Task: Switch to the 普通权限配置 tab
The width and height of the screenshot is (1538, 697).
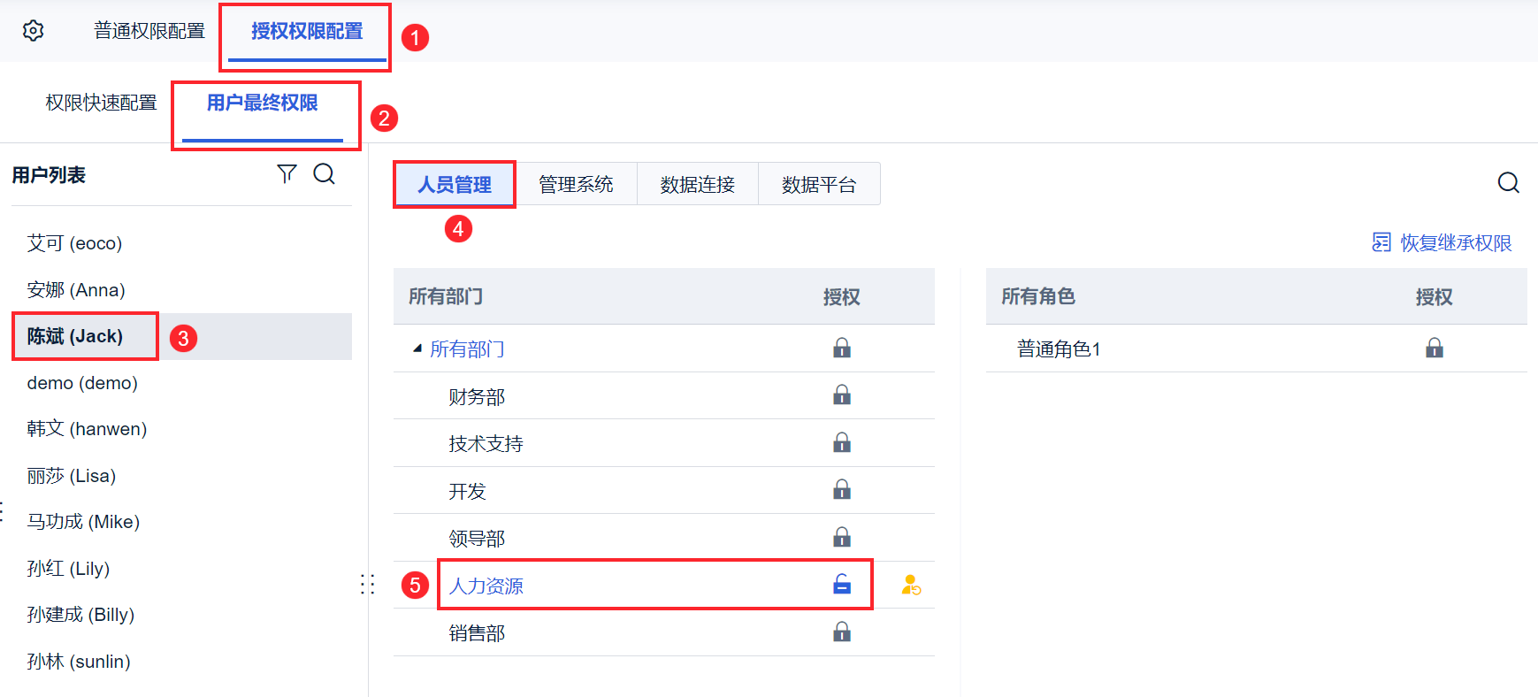Action: [x=149, y=31]
